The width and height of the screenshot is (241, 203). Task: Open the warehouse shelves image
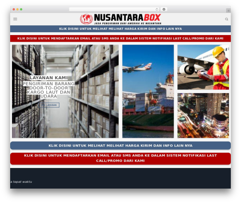65,91
